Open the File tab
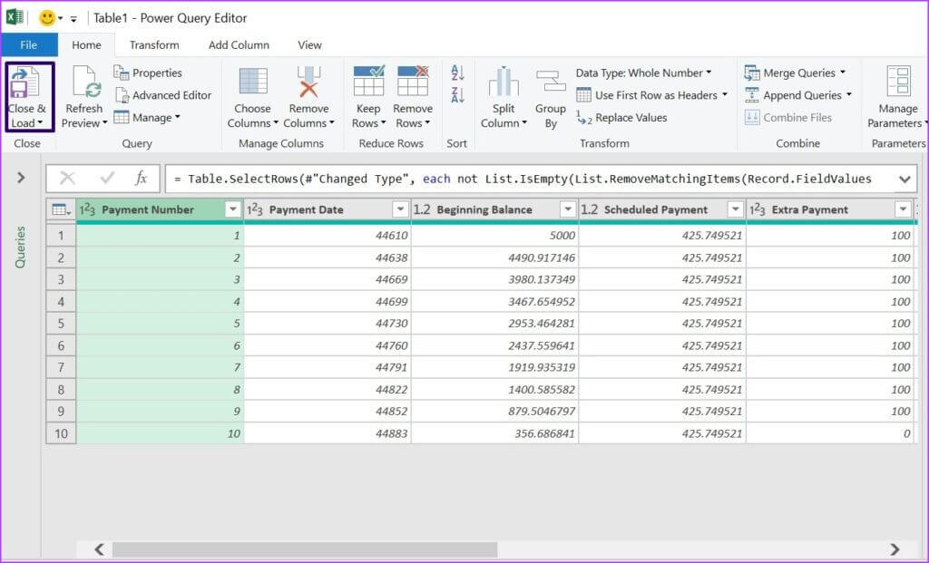 click(x=29, y=45)
